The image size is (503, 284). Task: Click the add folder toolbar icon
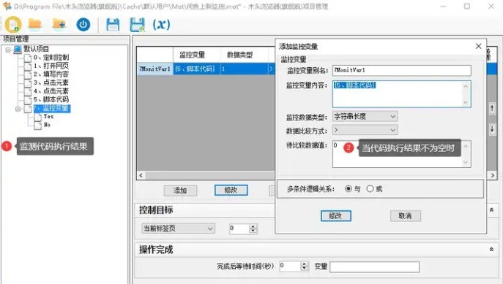[x=59, y=24]
